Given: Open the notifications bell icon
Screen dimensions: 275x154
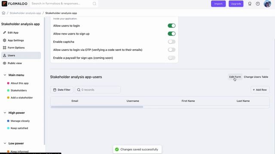Looking at the screenshot, I should (x=250, y=4).
